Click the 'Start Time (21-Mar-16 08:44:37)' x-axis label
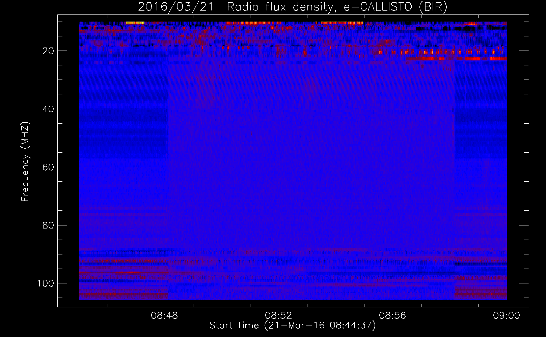 [293, 326]
